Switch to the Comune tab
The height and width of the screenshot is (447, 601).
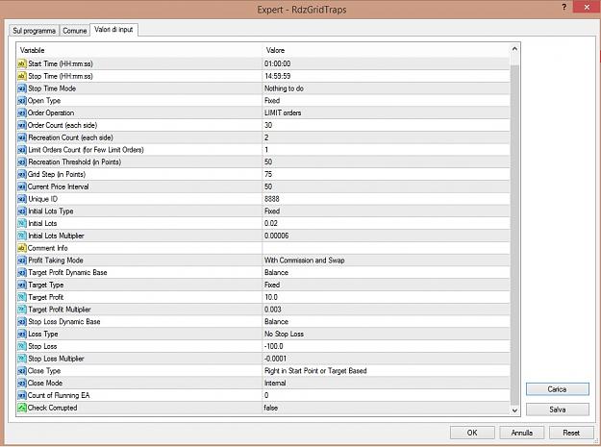point(75,31)
